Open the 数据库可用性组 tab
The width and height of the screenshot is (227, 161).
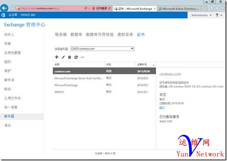click(x=99, y=35)
